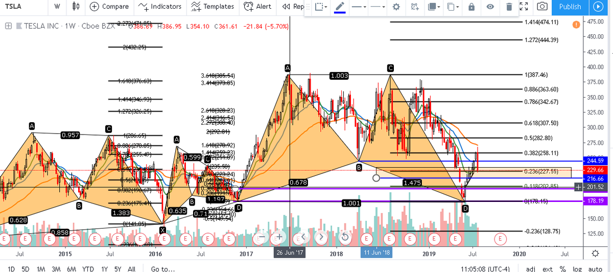Screen dimensions: 613x272
Task: Open the line style dropdown
Action: (x=359, y=7)
